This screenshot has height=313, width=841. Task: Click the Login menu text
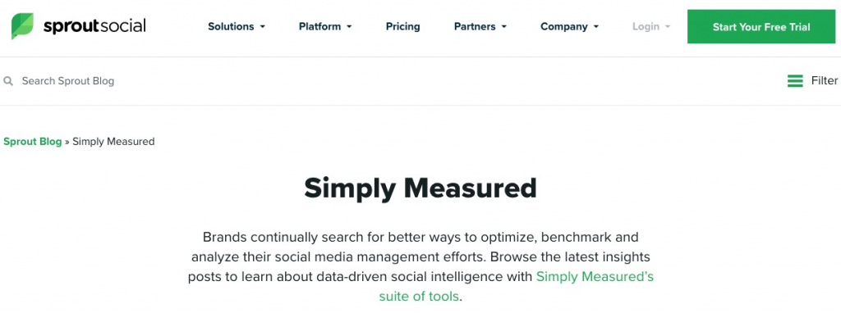click(x=646, y=26)
